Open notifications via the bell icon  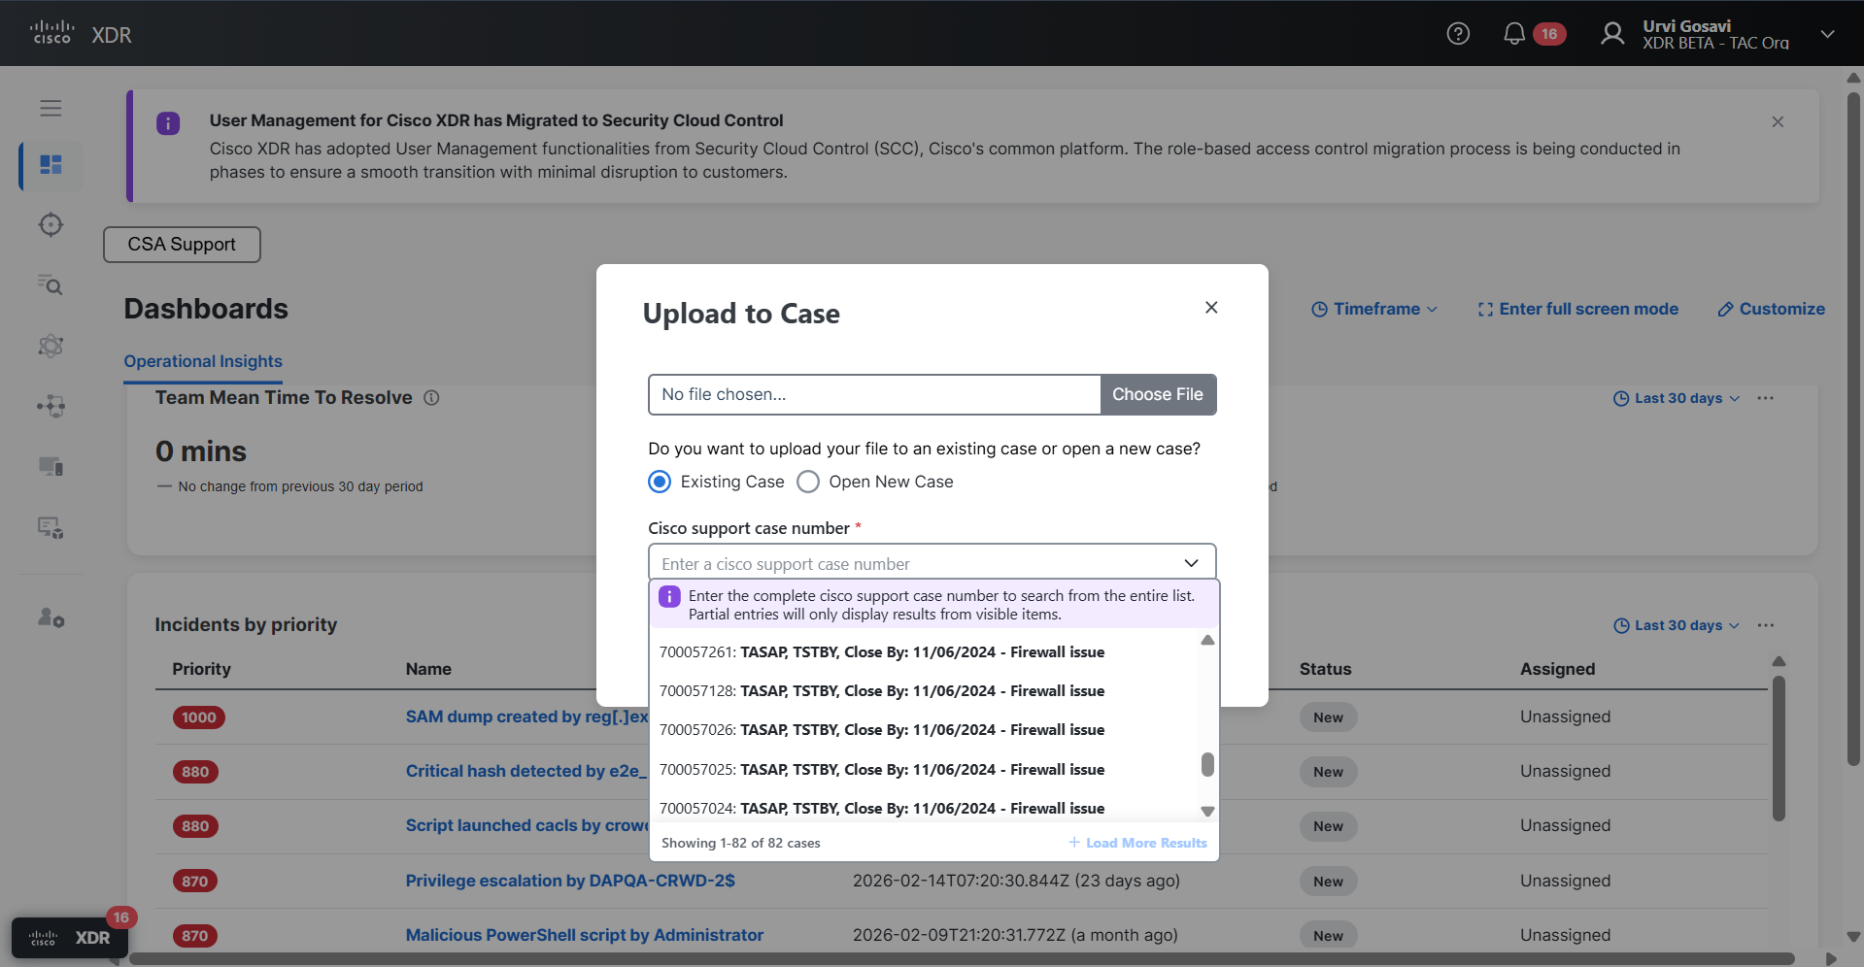tap(1513, 33)
